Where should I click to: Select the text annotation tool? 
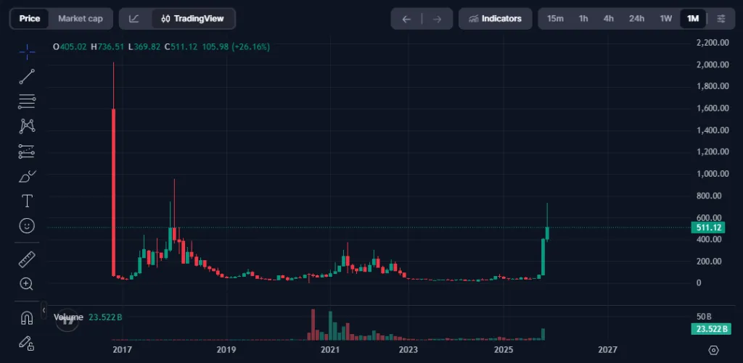pos(27,201)
